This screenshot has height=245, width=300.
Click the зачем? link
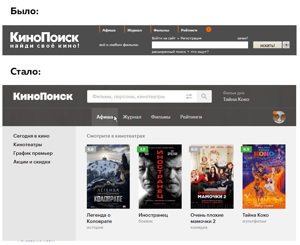[x=243, y=38]
